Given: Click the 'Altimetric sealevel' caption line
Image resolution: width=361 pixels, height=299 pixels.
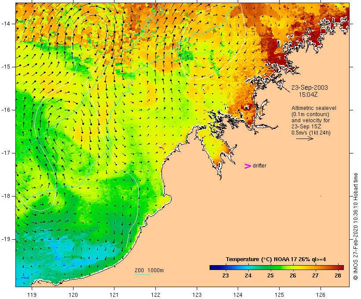Looking at the screenshot, I should 313,108.
